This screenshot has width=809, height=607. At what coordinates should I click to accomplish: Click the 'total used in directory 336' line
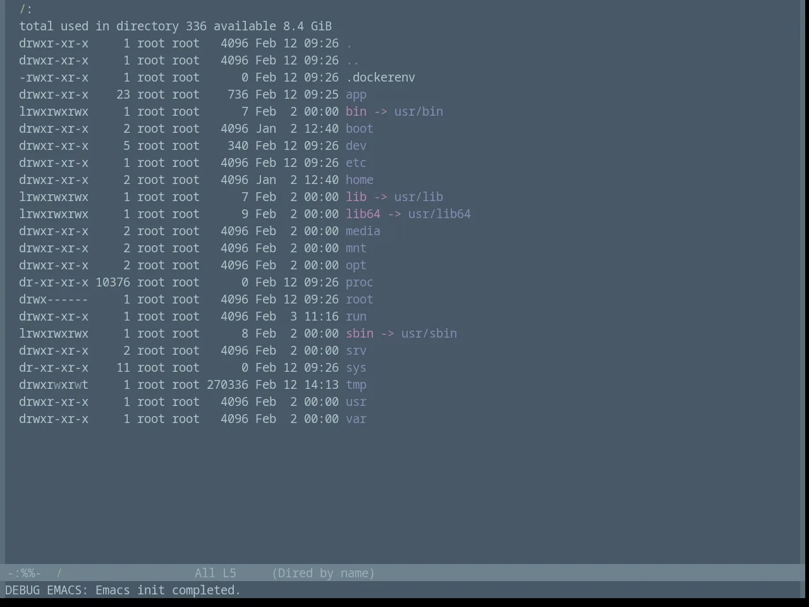pos(175,27)
